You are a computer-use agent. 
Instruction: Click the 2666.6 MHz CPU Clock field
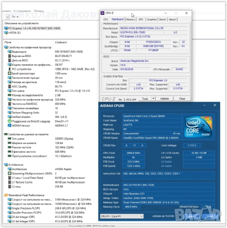[133, 153]
